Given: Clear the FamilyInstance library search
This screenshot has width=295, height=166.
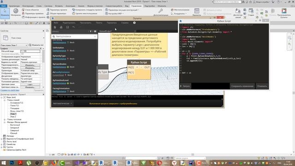Looking at the screenshot, I should point(95,36).
